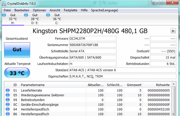This screenshot has height=116, width=180.
Task: Click the Drehzahl value ---- (SSD)
Action: click(163, 51)
